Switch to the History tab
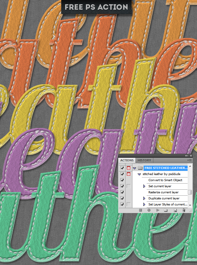The width and height of the screenshot is (197, 265). (x=144, y=160)
